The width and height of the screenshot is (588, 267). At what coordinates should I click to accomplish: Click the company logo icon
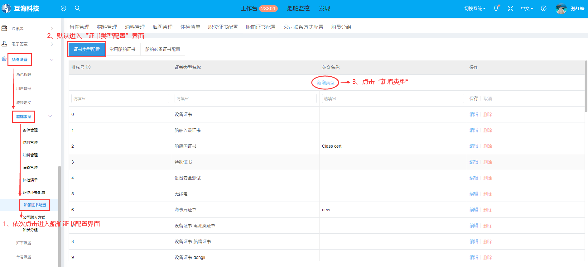tap(6, 8)
